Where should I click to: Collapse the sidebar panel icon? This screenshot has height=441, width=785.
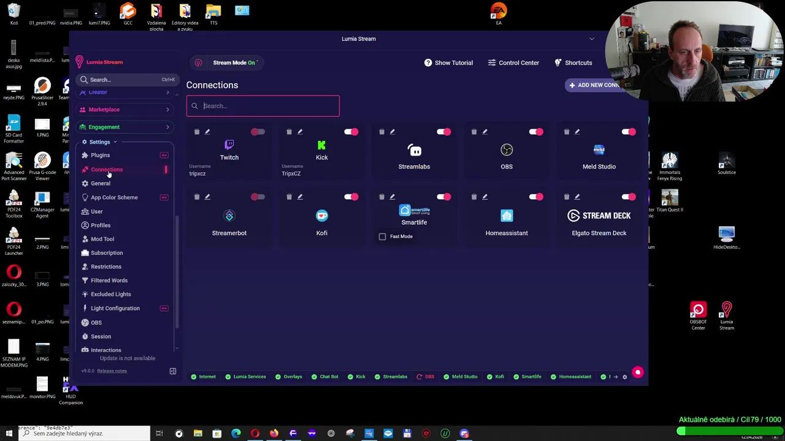(x=173, y=372)
